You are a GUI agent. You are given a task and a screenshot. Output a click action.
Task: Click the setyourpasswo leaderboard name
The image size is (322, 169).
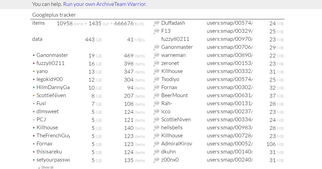53,160
